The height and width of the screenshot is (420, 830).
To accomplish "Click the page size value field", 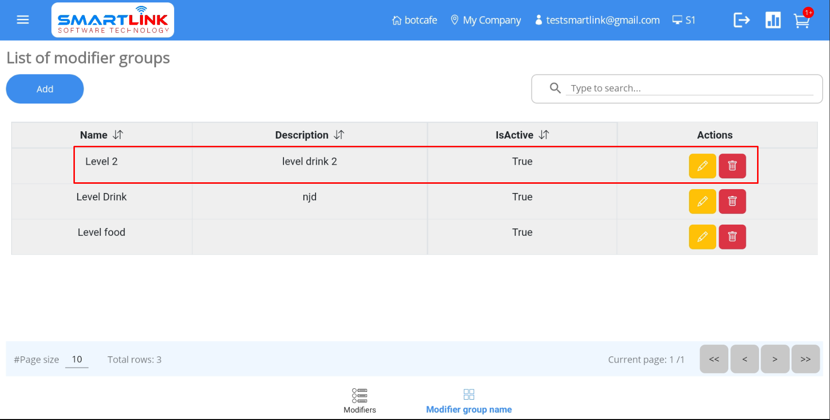I will click(x=77, y=360).
